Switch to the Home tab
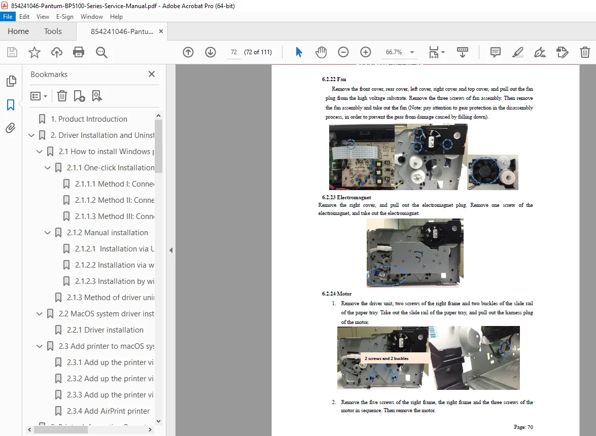 tap(18, 31)
